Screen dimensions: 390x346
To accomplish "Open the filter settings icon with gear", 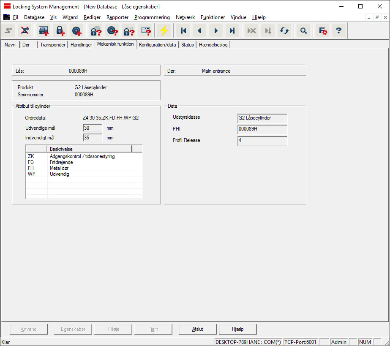I will point(323,30).
